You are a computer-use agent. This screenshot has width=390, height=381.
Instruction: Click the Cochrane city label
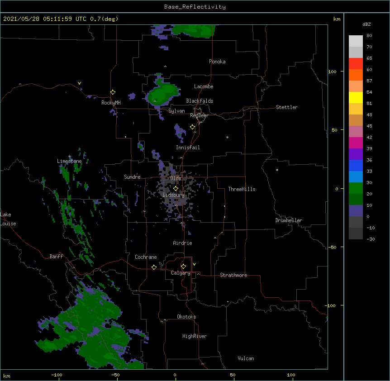coord(146,257)
